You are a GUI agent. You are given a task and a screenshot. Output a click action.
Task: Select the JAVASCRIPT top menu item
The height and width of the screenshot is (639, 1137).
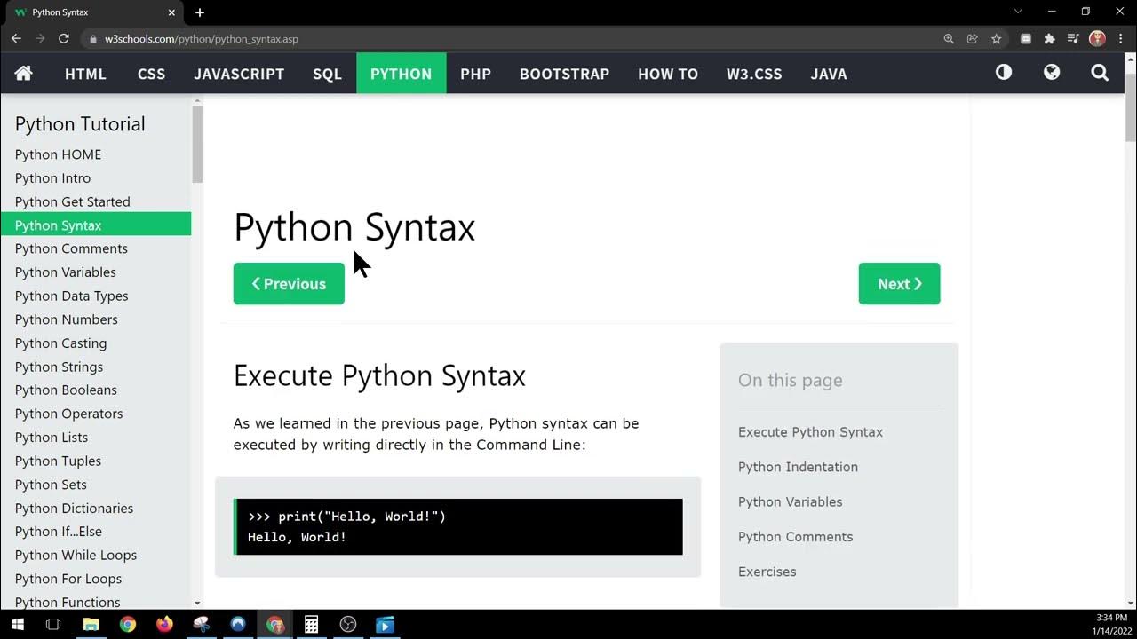tap(239, 74)
